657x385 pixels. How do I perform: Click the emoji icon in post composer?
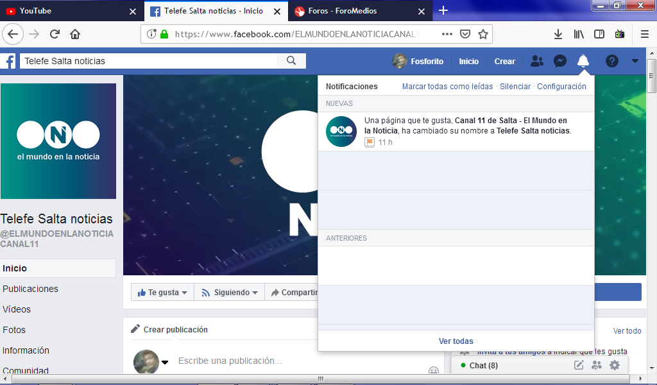434,370
